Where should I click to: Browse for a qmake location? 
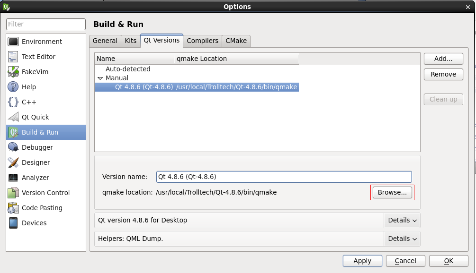pyautogui.click(x=392, y=192)
